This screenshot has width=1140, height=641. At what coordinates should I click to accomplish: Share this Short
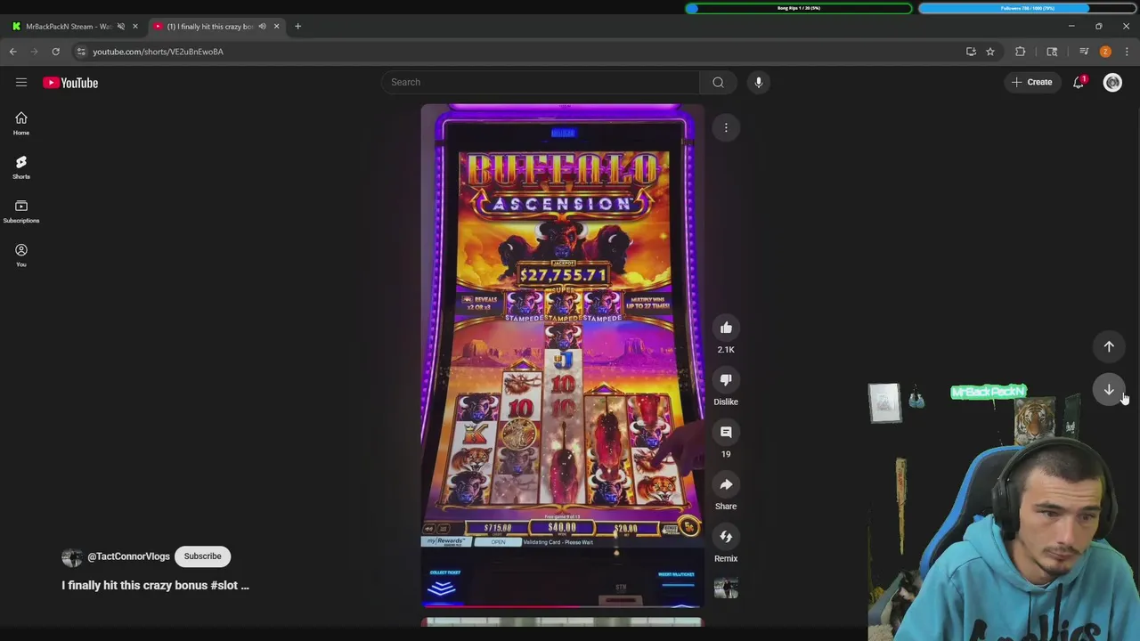pyautogui.click(x=726, y=484)
